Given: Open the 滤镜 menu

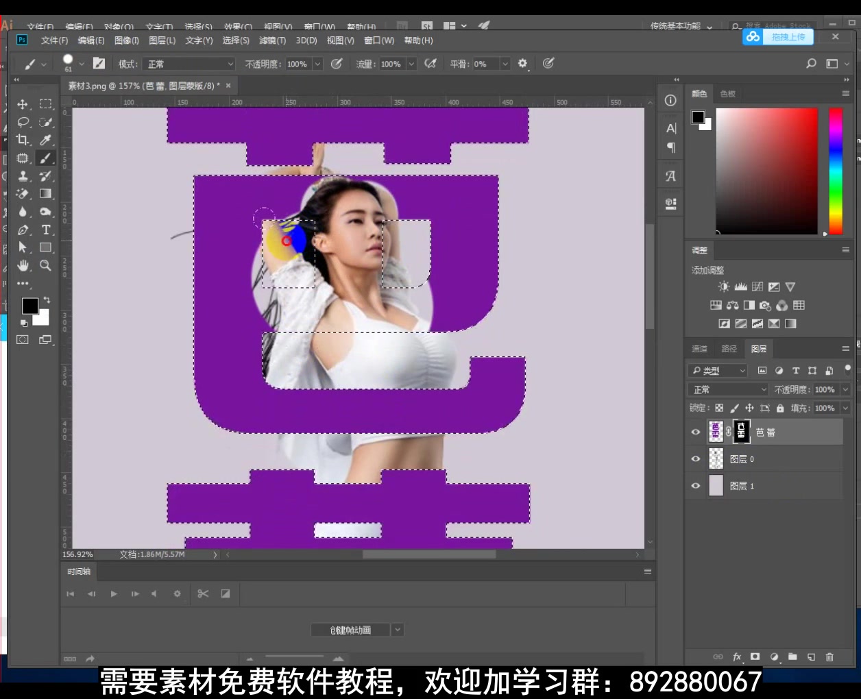Looking at the screenshot, I should click(272, 40).
